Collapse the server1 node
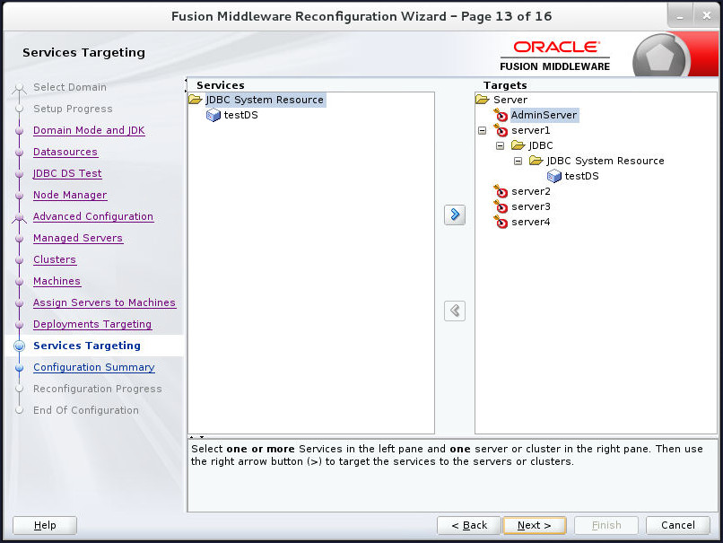 coord(483,130)
